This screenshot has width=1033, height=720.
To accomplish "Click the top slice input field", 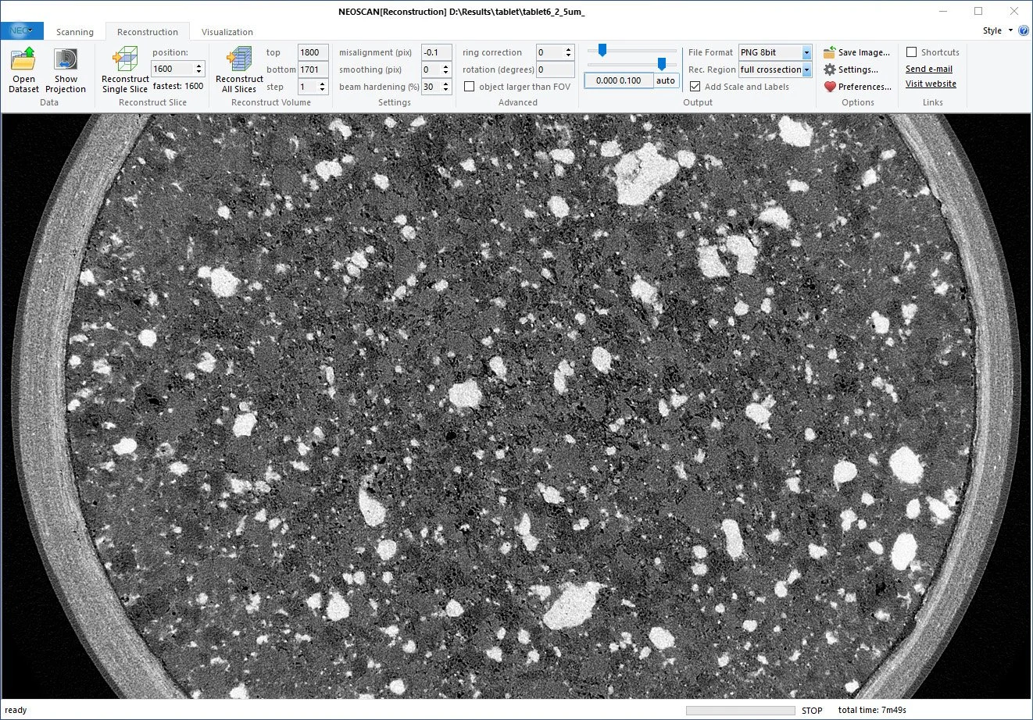I will click(313, 52).
